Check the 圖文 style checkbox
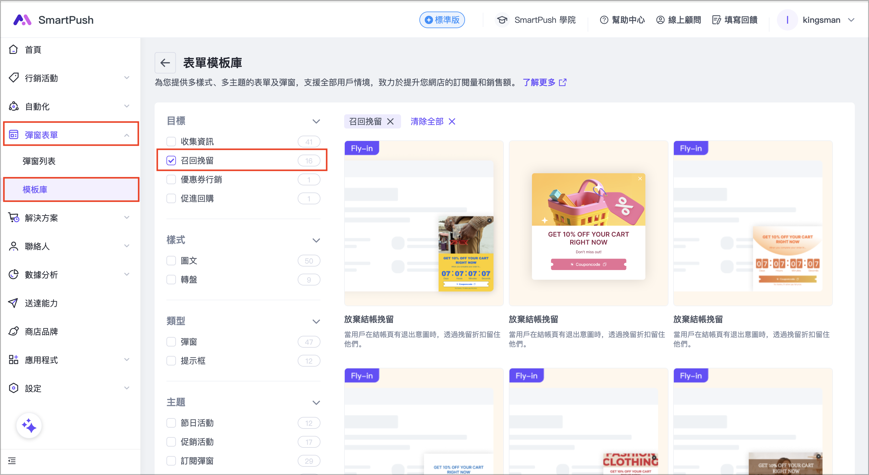The height and width of the screenshot is (475, 869). 171,261
